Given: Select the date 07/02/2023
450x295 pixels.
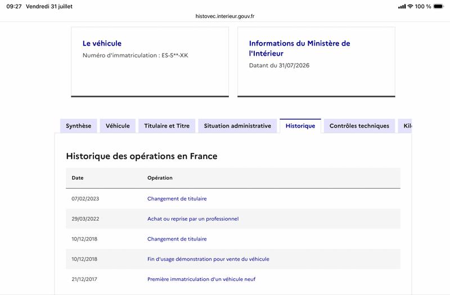Looking at the screenshot, I should click(x=85, y=199).
